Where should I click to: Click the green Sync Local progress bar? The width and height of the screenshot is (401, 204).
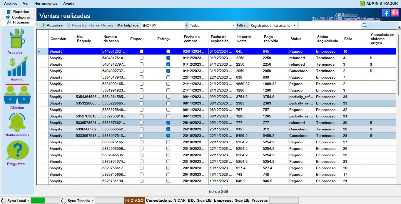[38, 200]
